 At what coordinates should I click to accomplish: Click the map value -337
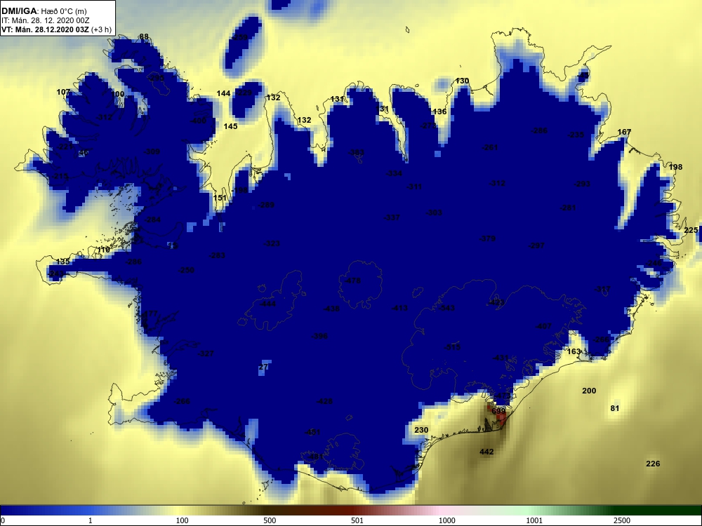[392, 217]
